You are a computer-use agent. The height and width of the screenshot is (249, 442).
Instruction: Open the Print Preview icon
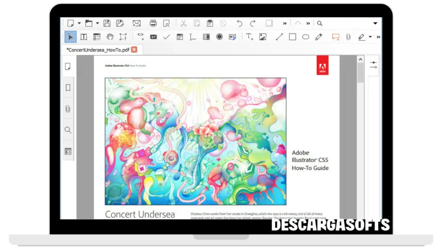pyautogui.click(x=166, y=23)
